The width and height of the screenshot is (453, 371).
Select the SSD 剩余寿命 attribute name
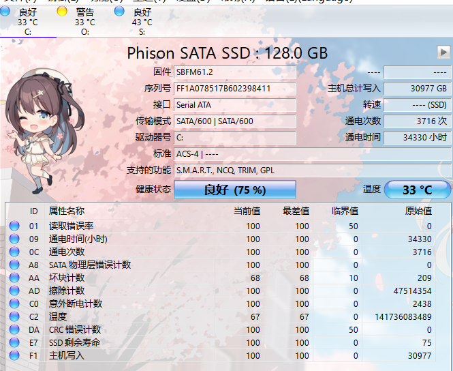tap(74, 342)
